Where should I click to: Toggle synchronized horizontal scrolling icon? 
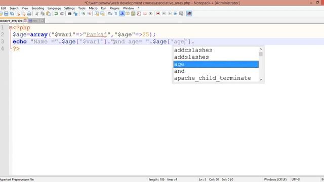[102, 14]
